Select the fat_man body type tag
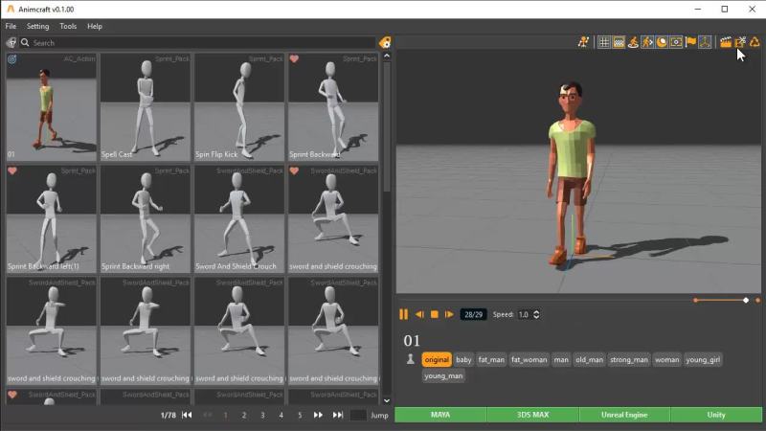766x431 pixels. coord(491,360)
